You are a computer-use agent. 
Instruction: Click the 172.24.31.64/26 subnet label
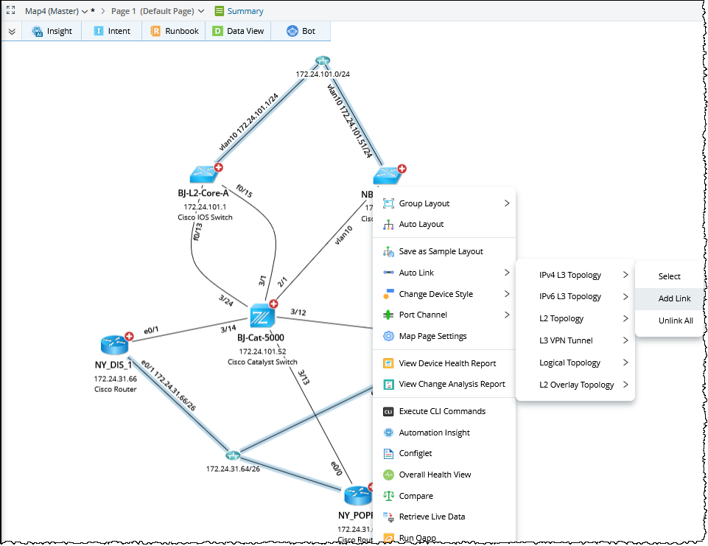pos(233,469)
